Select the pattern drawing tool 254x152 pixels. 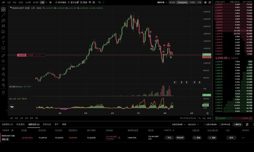[3, 26]
